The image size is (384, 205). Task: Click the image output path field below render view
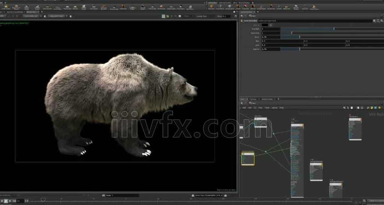209,195
